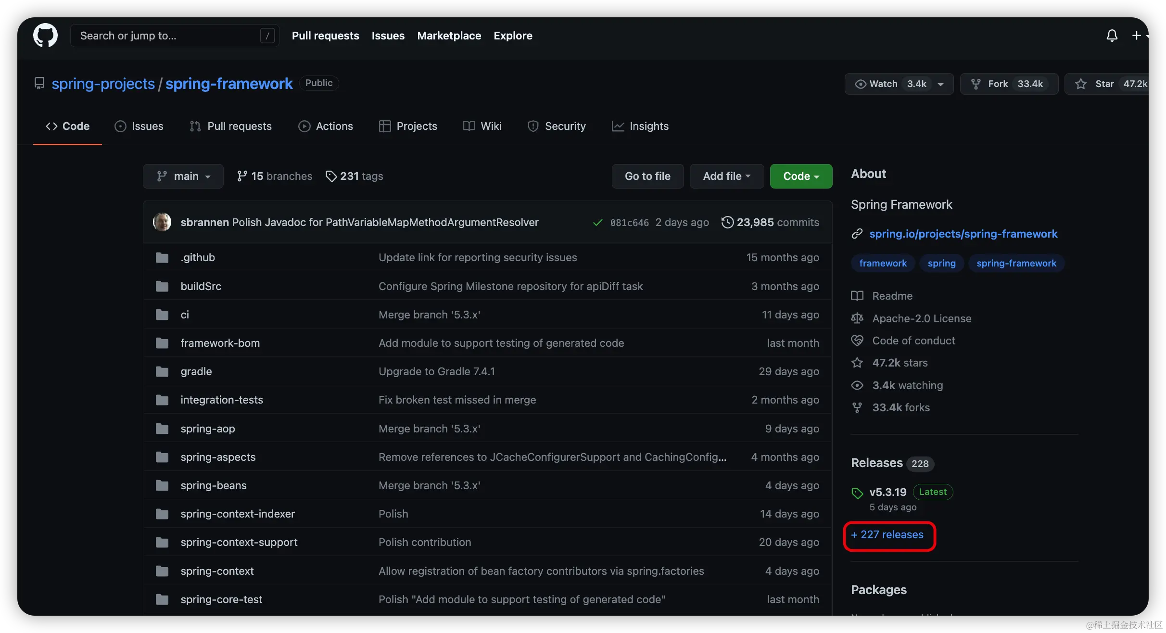The image size is (1166, 633).
Task: Open the Insights tab
Action: pos(640,126)
